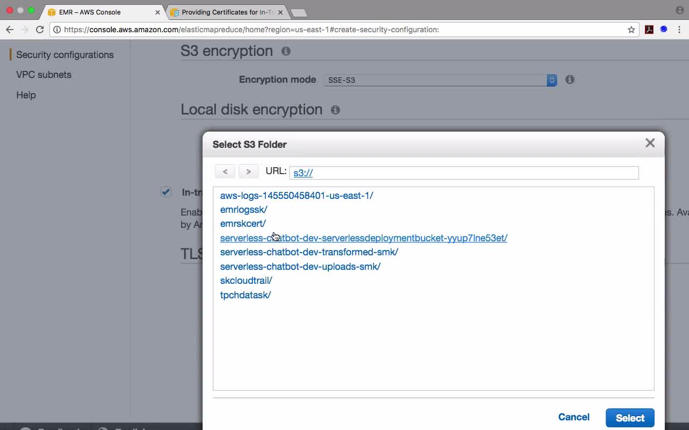Open the Encryption mode SSE-S3 dropdown
Viewport: 689px width, 430px height.
(x=440, y=80)
